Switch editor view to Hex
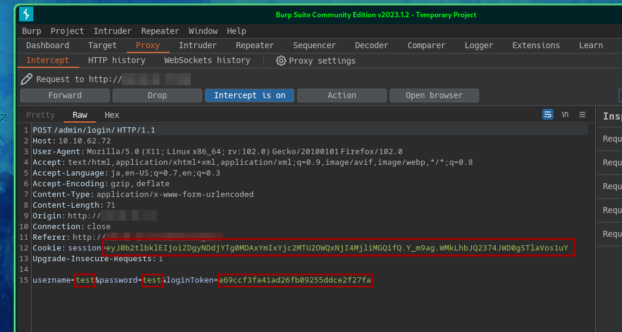The height and width of the screenshot is (332, 622). pos(112,115)
